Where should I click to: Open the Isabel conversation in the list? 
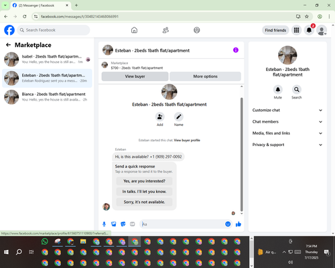[x=47, y=59]
